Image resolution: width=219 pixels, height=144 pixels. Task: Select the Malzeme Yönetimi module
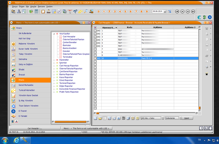(x=30, y=44)
